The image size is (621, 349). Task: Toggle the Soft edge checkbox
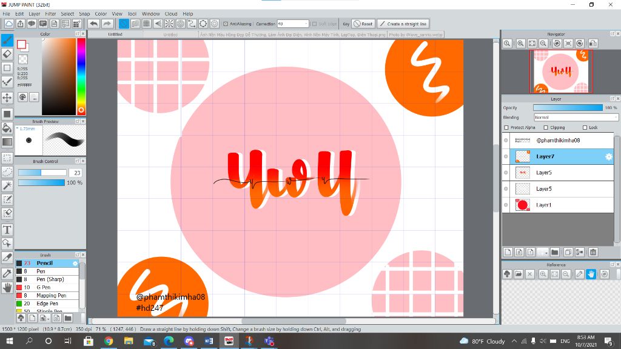tap(315, 24)
